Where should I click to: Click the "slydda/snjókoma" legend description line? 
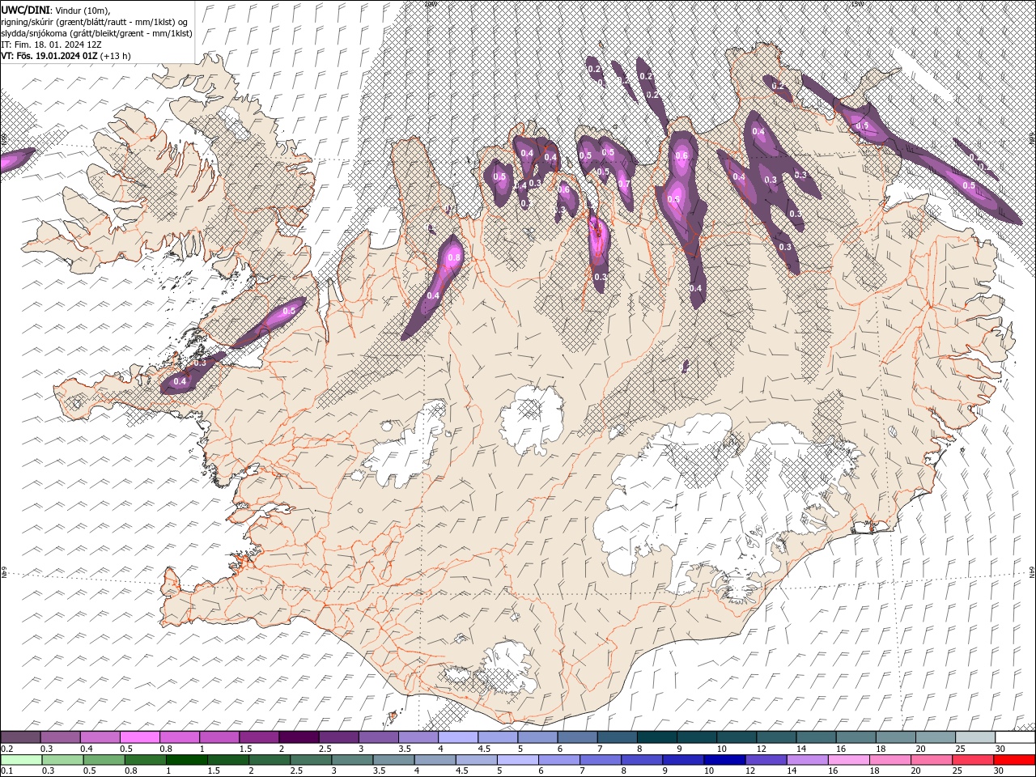[97, 33]
